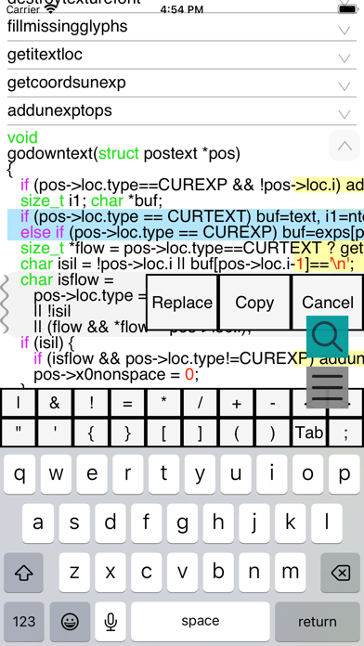Image resolution: width=364 pixels, height=646 pixels.
Task: Tap the a key
Action: pyautogui.click(x=37, y=523)
